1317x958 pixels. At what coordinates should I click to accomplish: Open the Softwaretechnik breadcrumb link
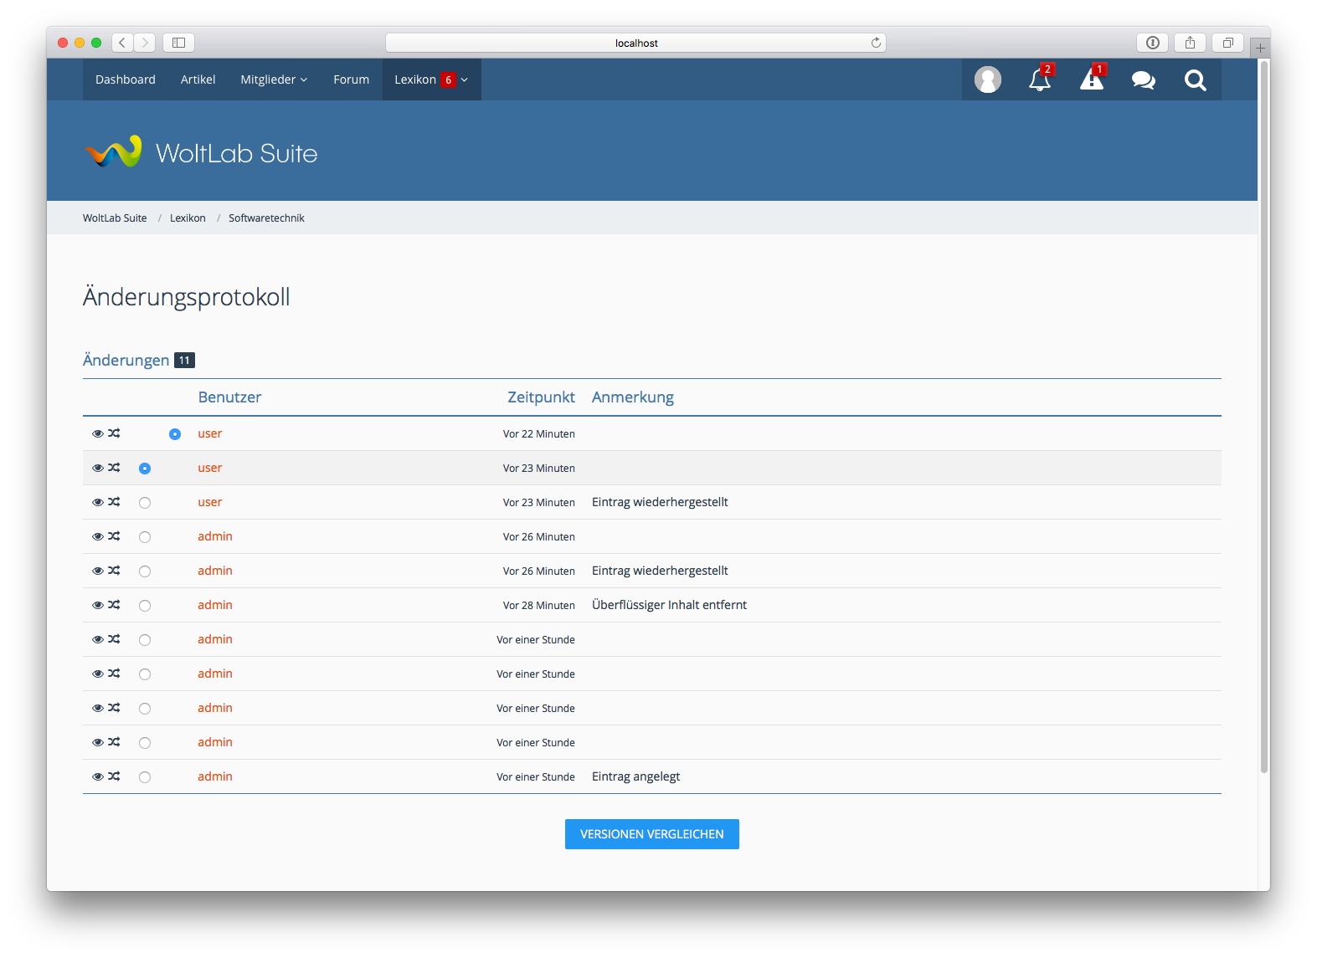click(x=266, y=218)
